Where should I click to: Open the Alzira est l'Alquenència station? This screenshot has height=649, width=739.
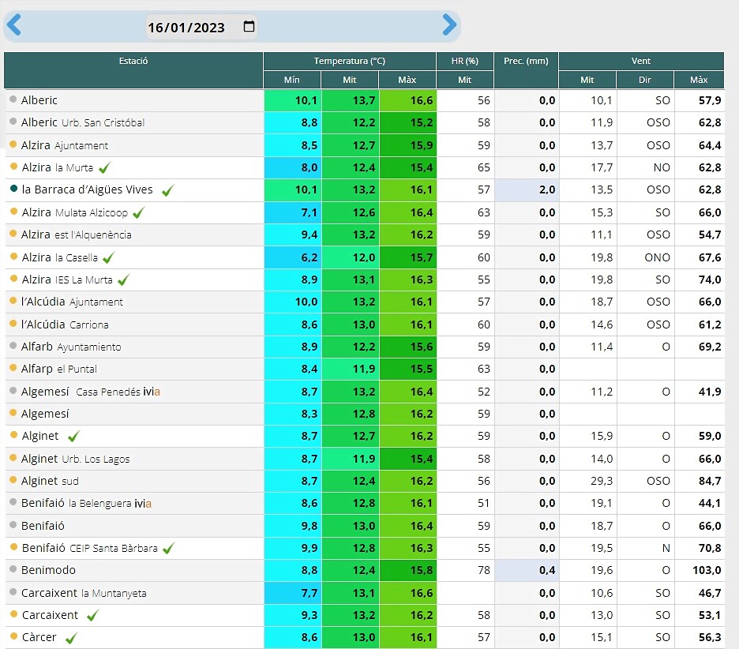coord(77,234)
